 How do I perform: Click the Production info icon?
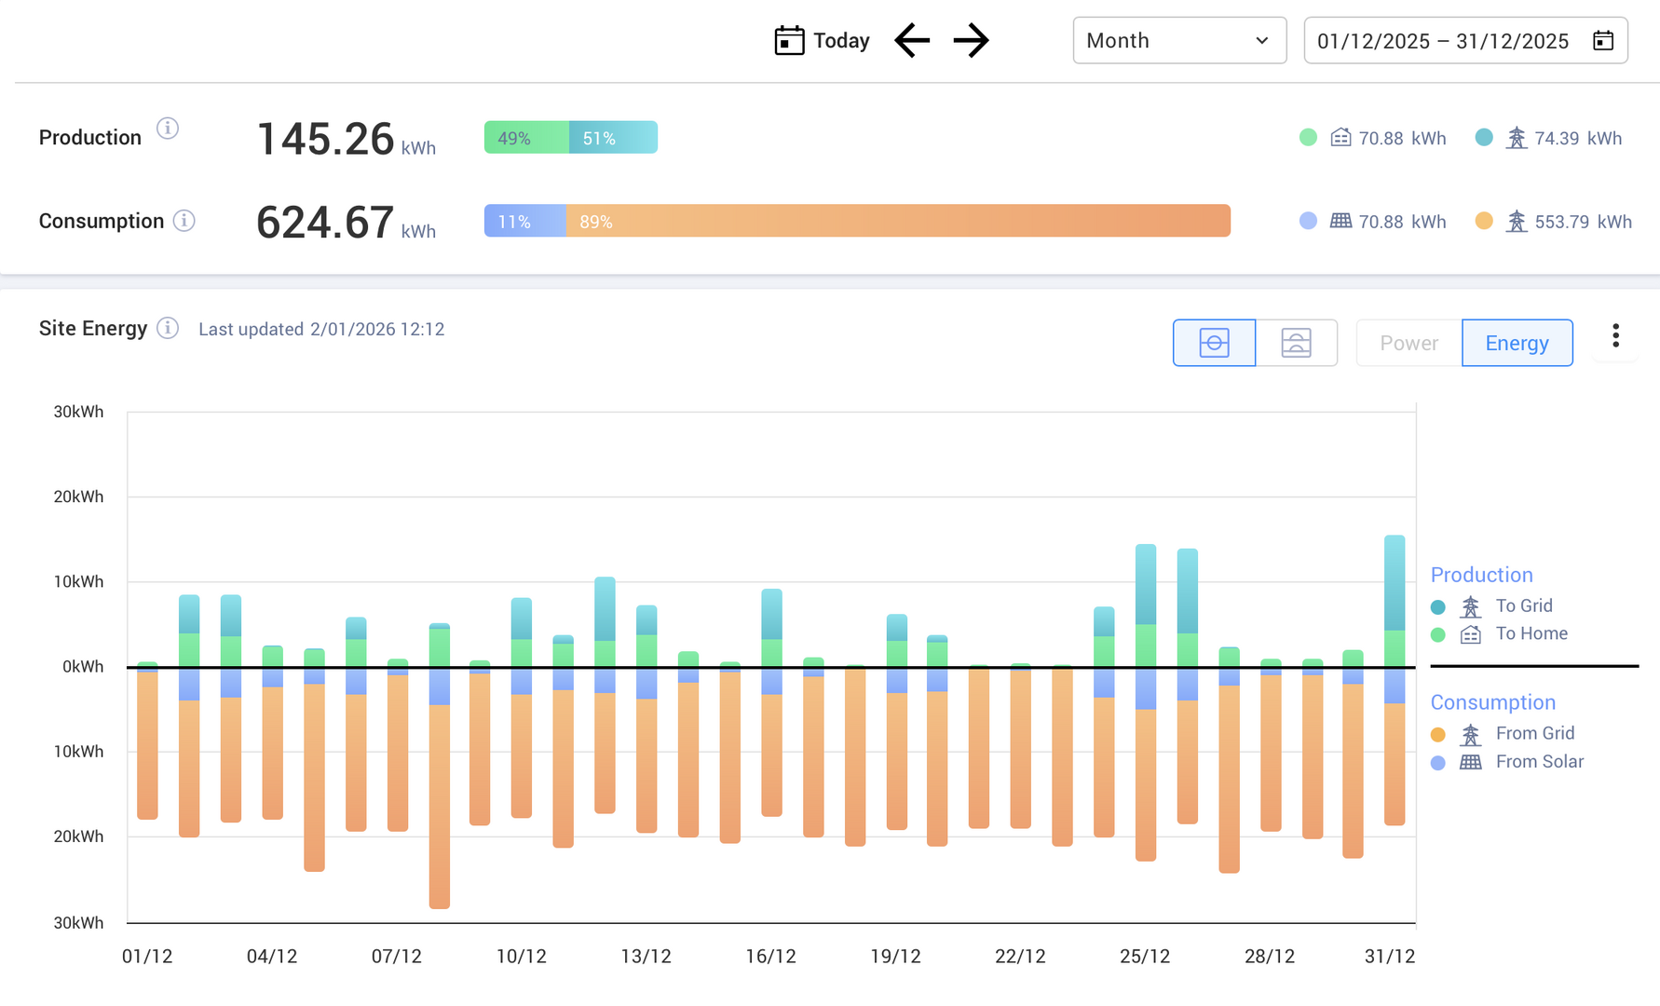(168, 129)
